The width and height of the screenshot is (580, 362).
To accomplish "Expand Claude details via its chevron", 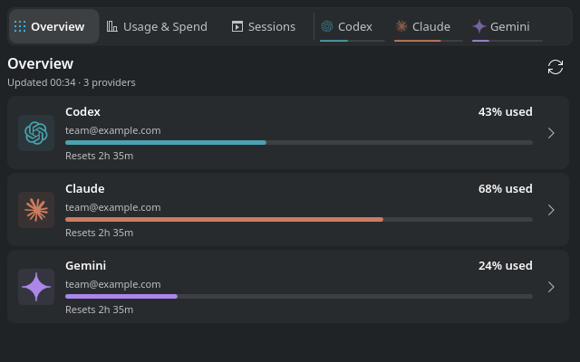I will tap(551, 210).
